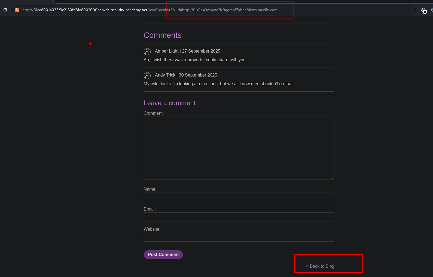Click the Comments section heading
Screen dimensions: 433x277
tap(162, 35)
